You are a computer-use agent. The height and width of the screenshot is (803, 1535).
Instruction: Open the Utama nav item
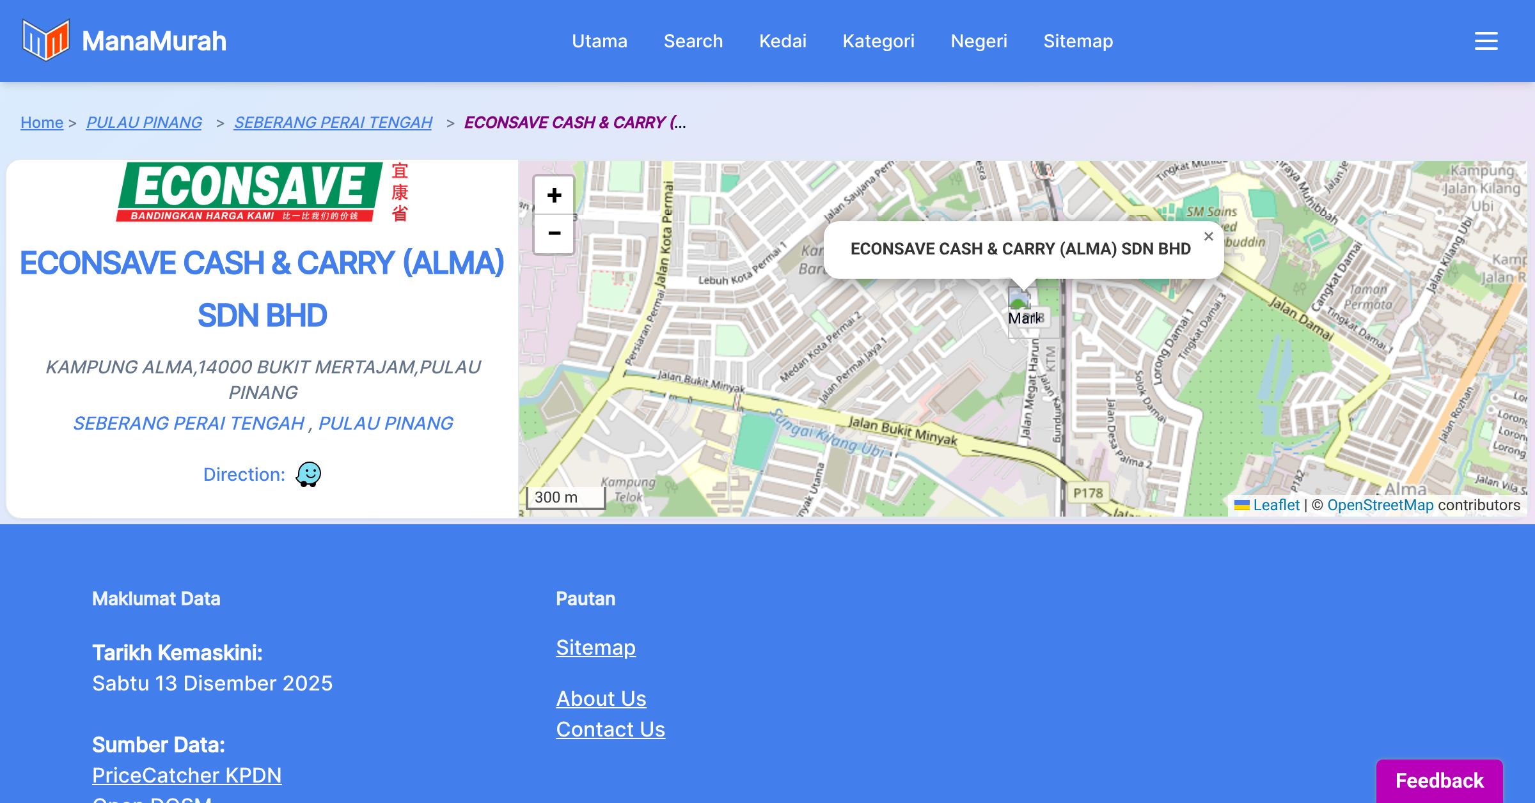599,41
